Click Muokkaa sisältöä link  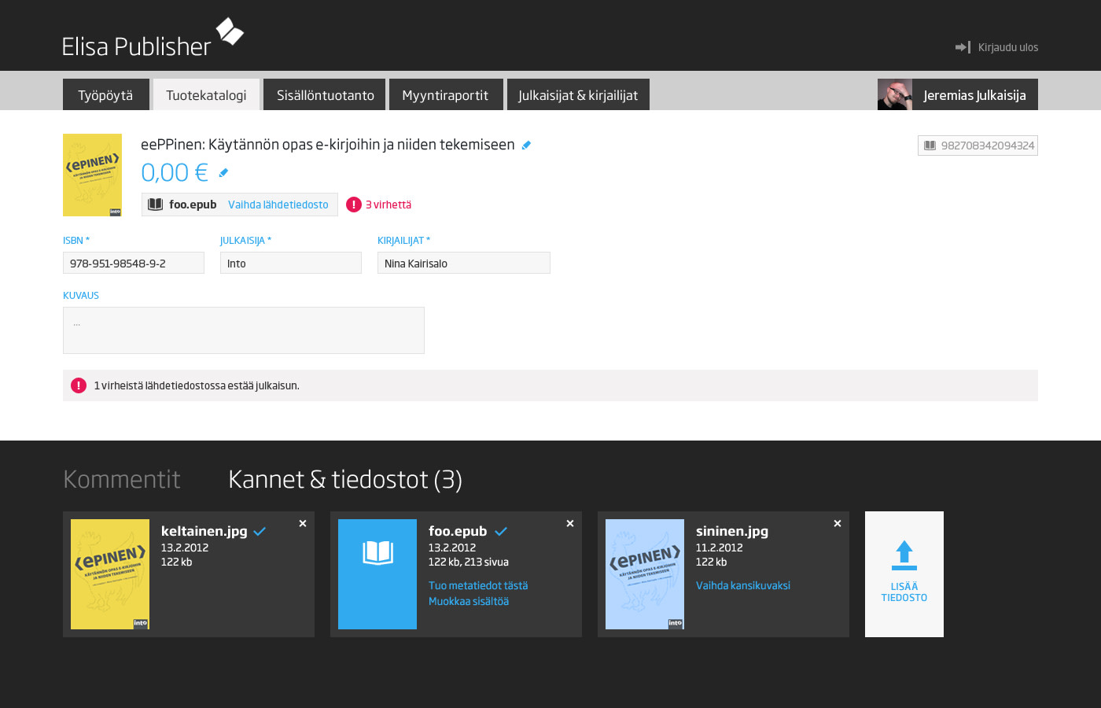pos(469,601)
